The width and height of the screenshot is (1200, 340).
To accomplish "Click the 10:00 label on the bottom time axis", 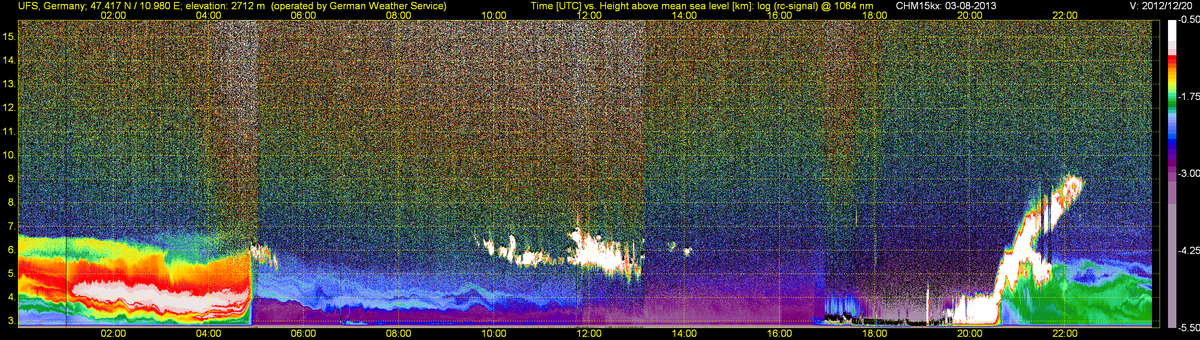I will coord(494,334).
